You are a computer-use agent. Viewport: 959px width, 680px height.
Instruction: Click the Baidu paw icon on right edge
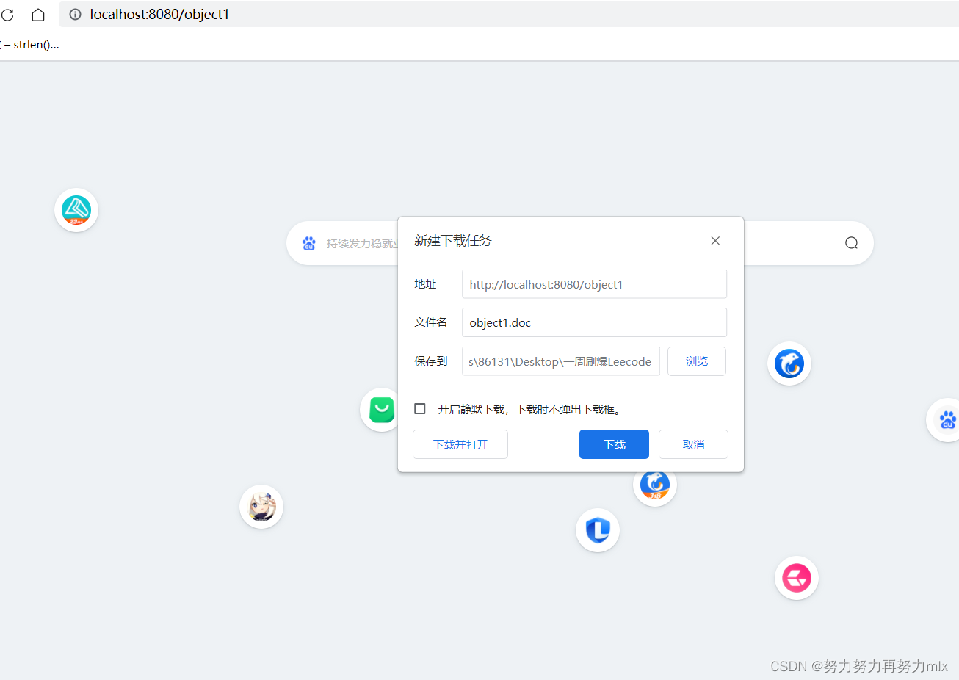947,420
